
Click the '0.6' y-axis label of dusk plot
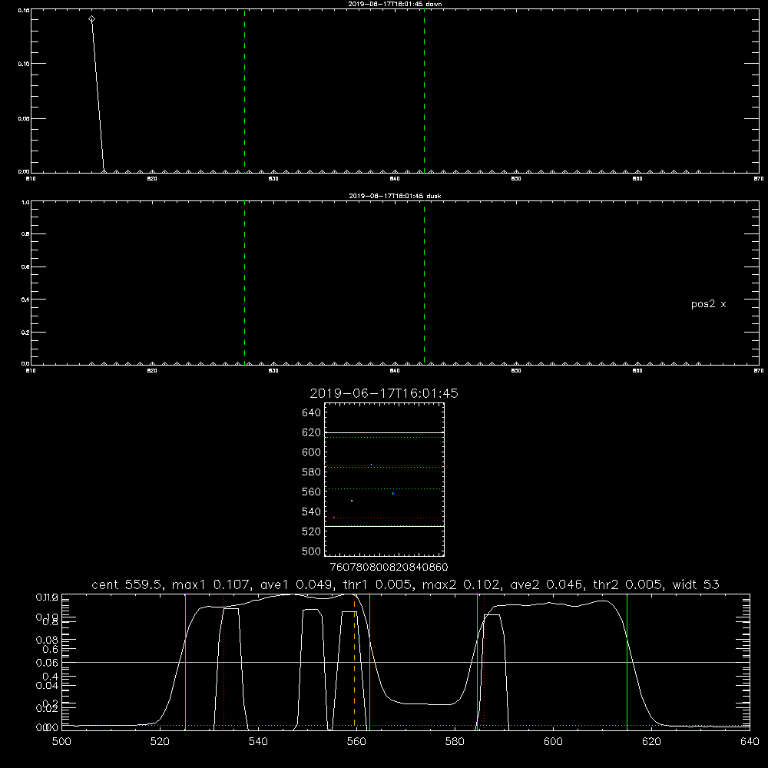(x=25, y=267)
